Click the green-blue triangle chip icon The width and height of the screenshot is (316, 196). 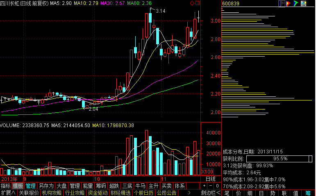click(296, 4)
